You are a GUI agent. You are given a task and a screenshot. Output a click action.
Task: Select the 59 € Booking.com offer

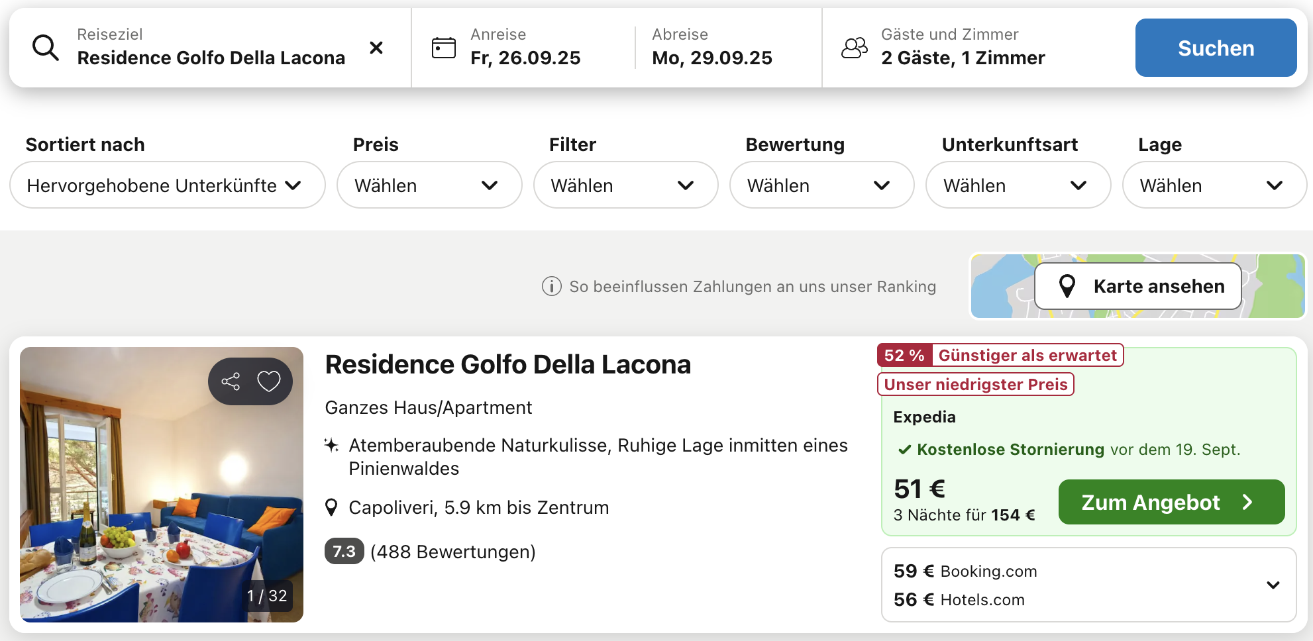[x=965, y=571]
